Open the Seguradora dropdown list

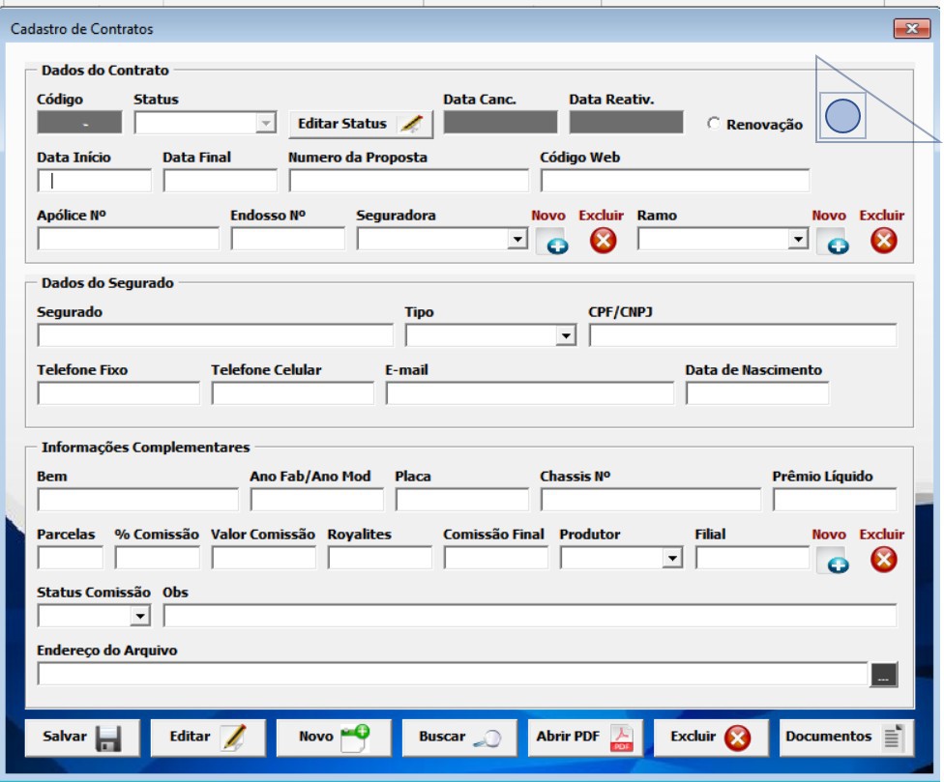(518, 239)
